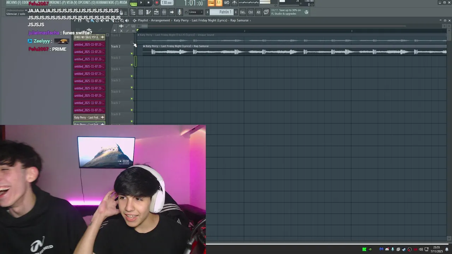Click the microphone recording icon
This screenshot has width=452, height=254.
tap(180, 12)
